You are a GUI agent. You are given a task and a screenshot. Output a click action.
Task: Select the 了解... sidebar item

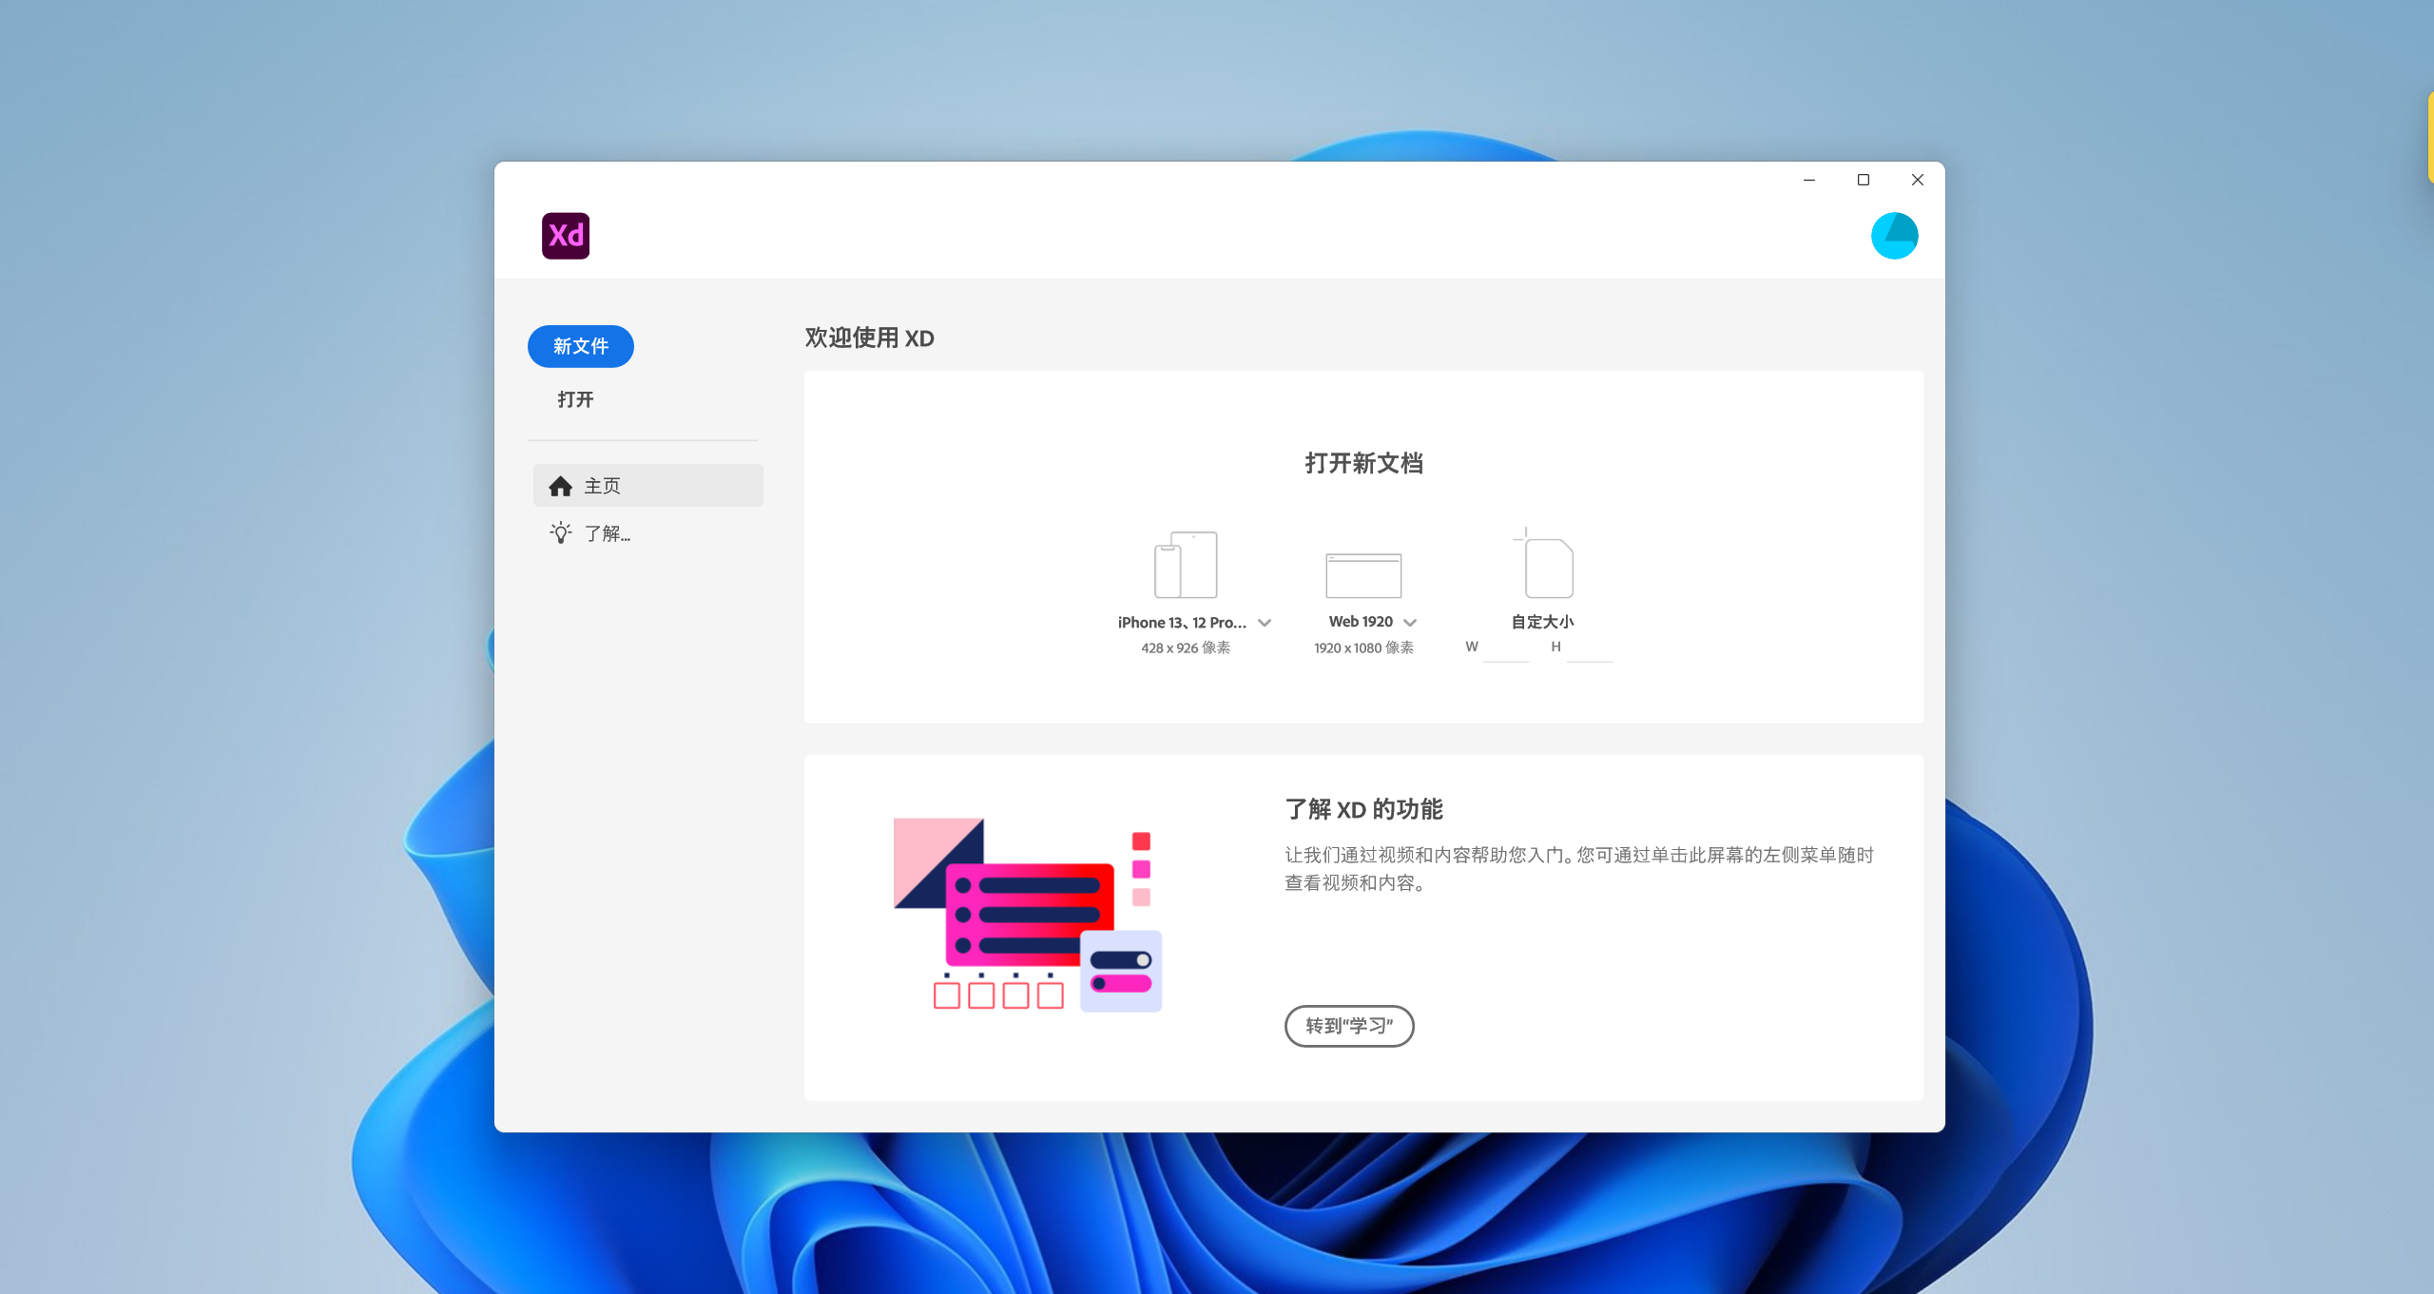coord(648,533)
